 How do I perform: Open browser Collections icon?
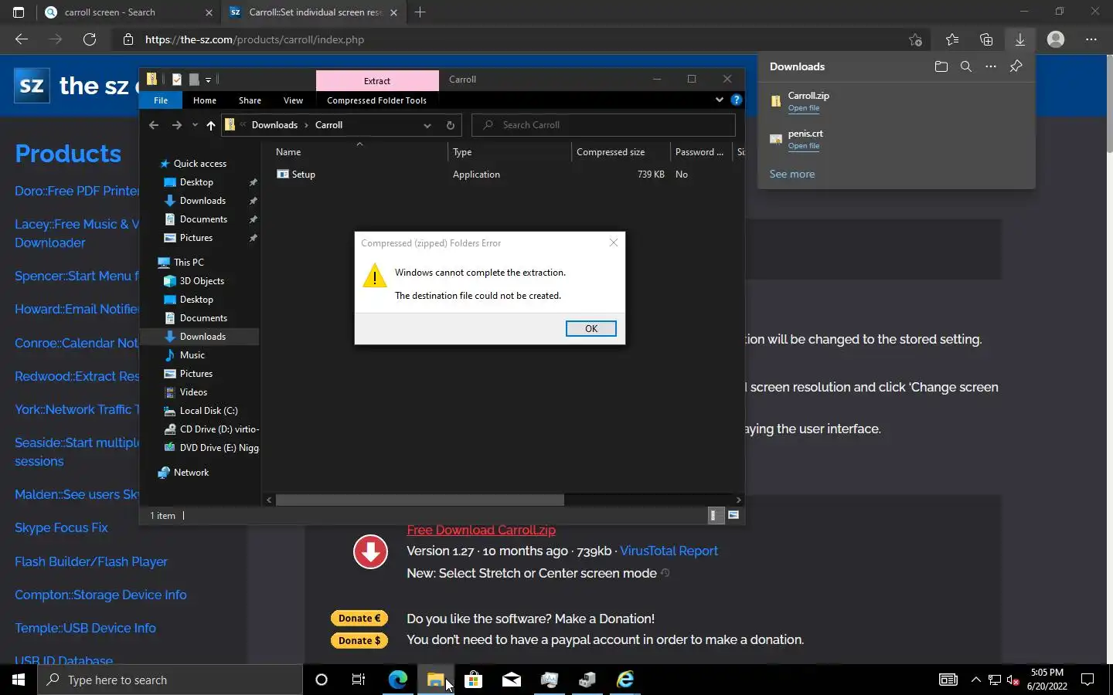tap(985, 39)
